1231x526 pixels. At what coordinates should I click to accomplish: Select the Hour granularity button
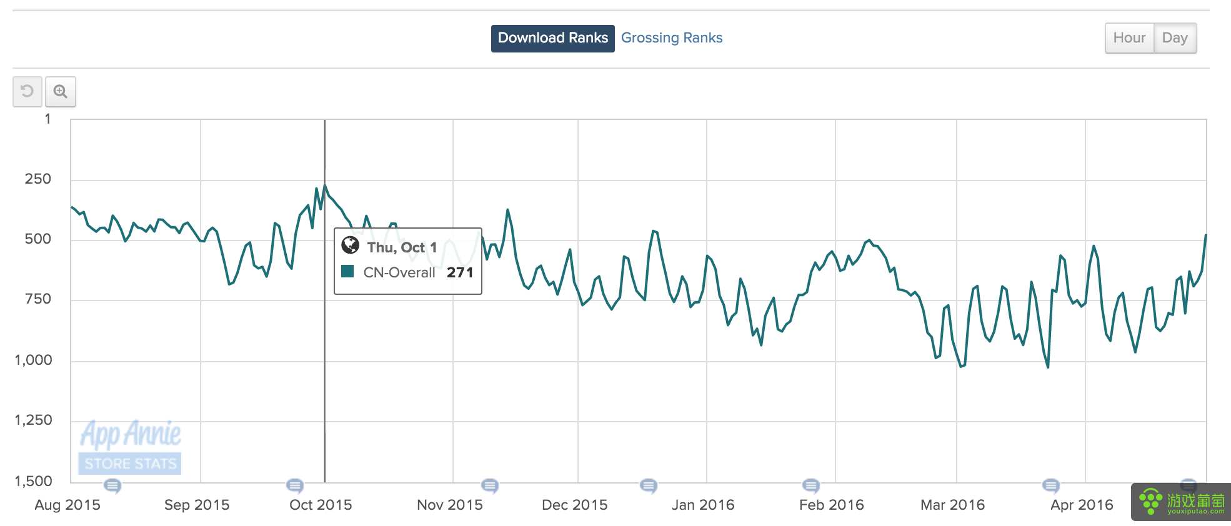[1129, 38]
